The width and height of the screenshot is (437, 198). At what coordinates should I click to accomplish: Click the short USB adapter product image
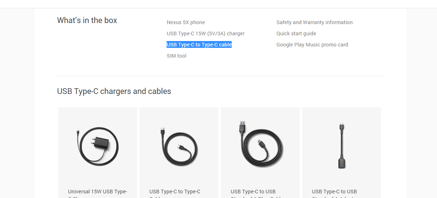tap(341, 146)
